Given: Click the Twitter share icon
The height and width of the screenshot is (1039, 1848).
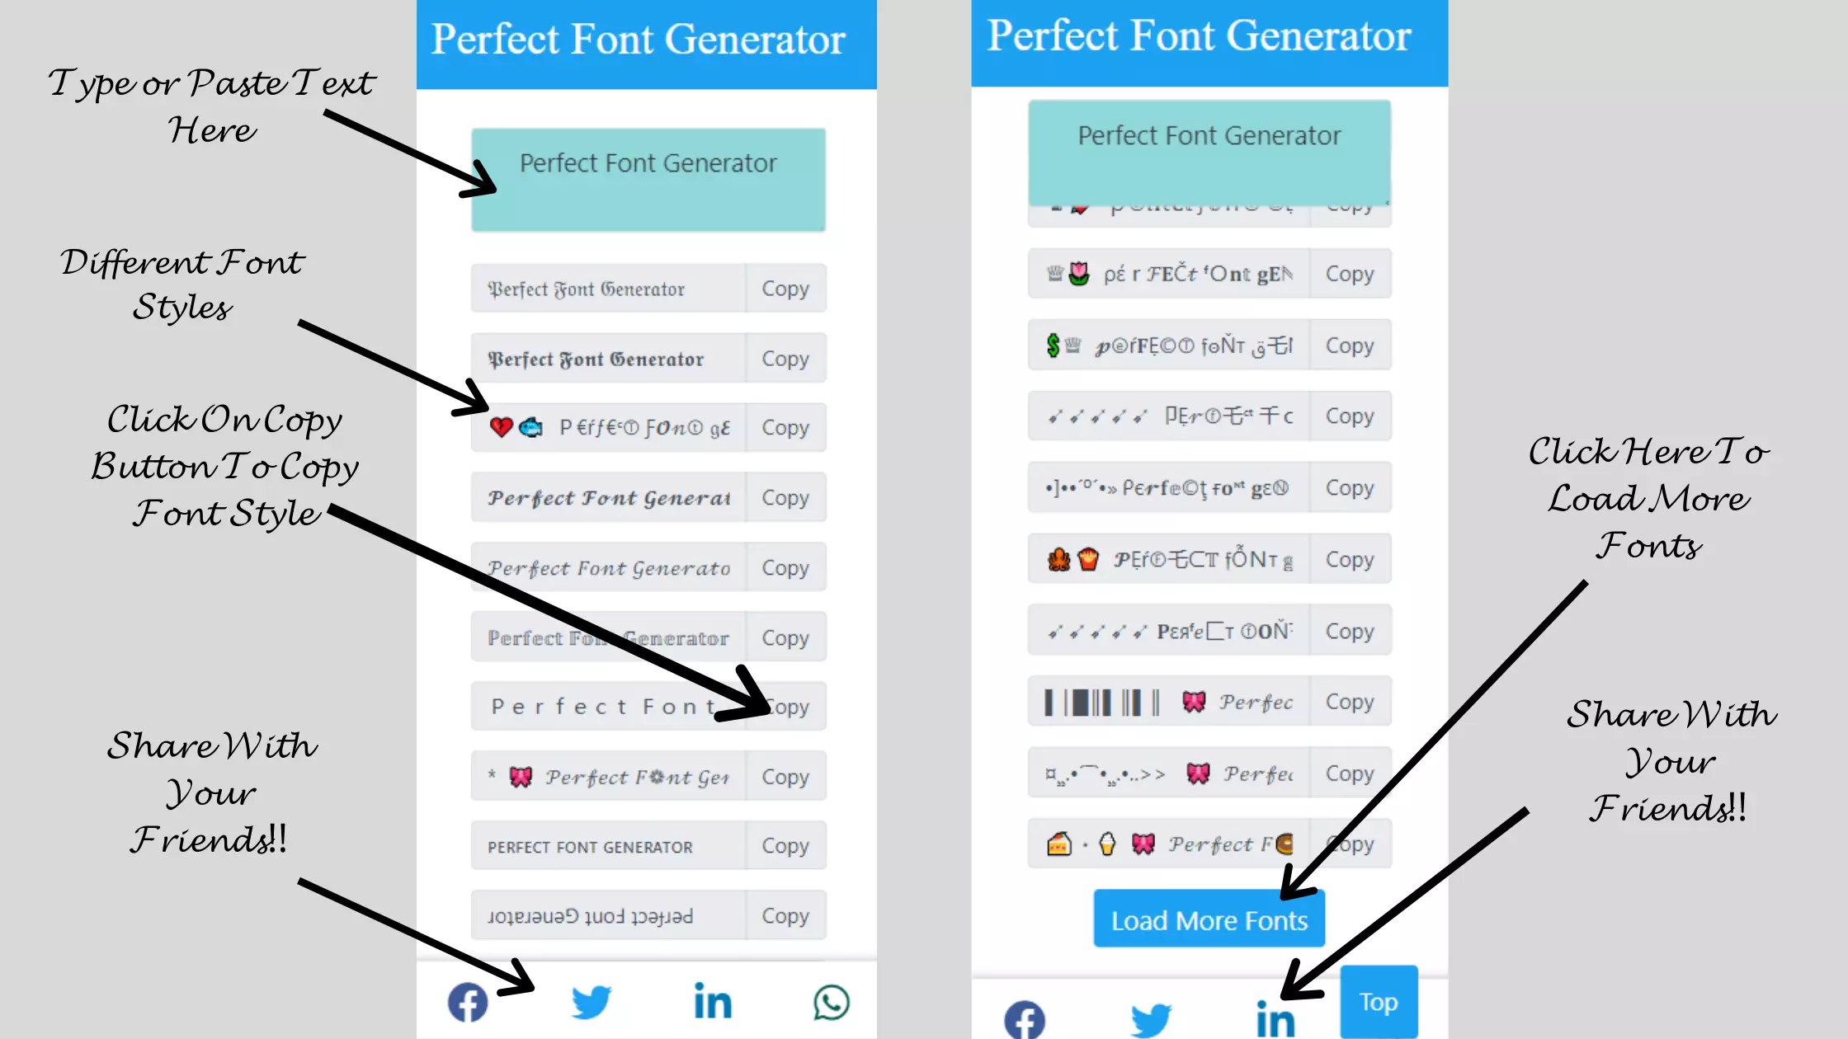Looking at the screenshot, I should pos(589,1002).
